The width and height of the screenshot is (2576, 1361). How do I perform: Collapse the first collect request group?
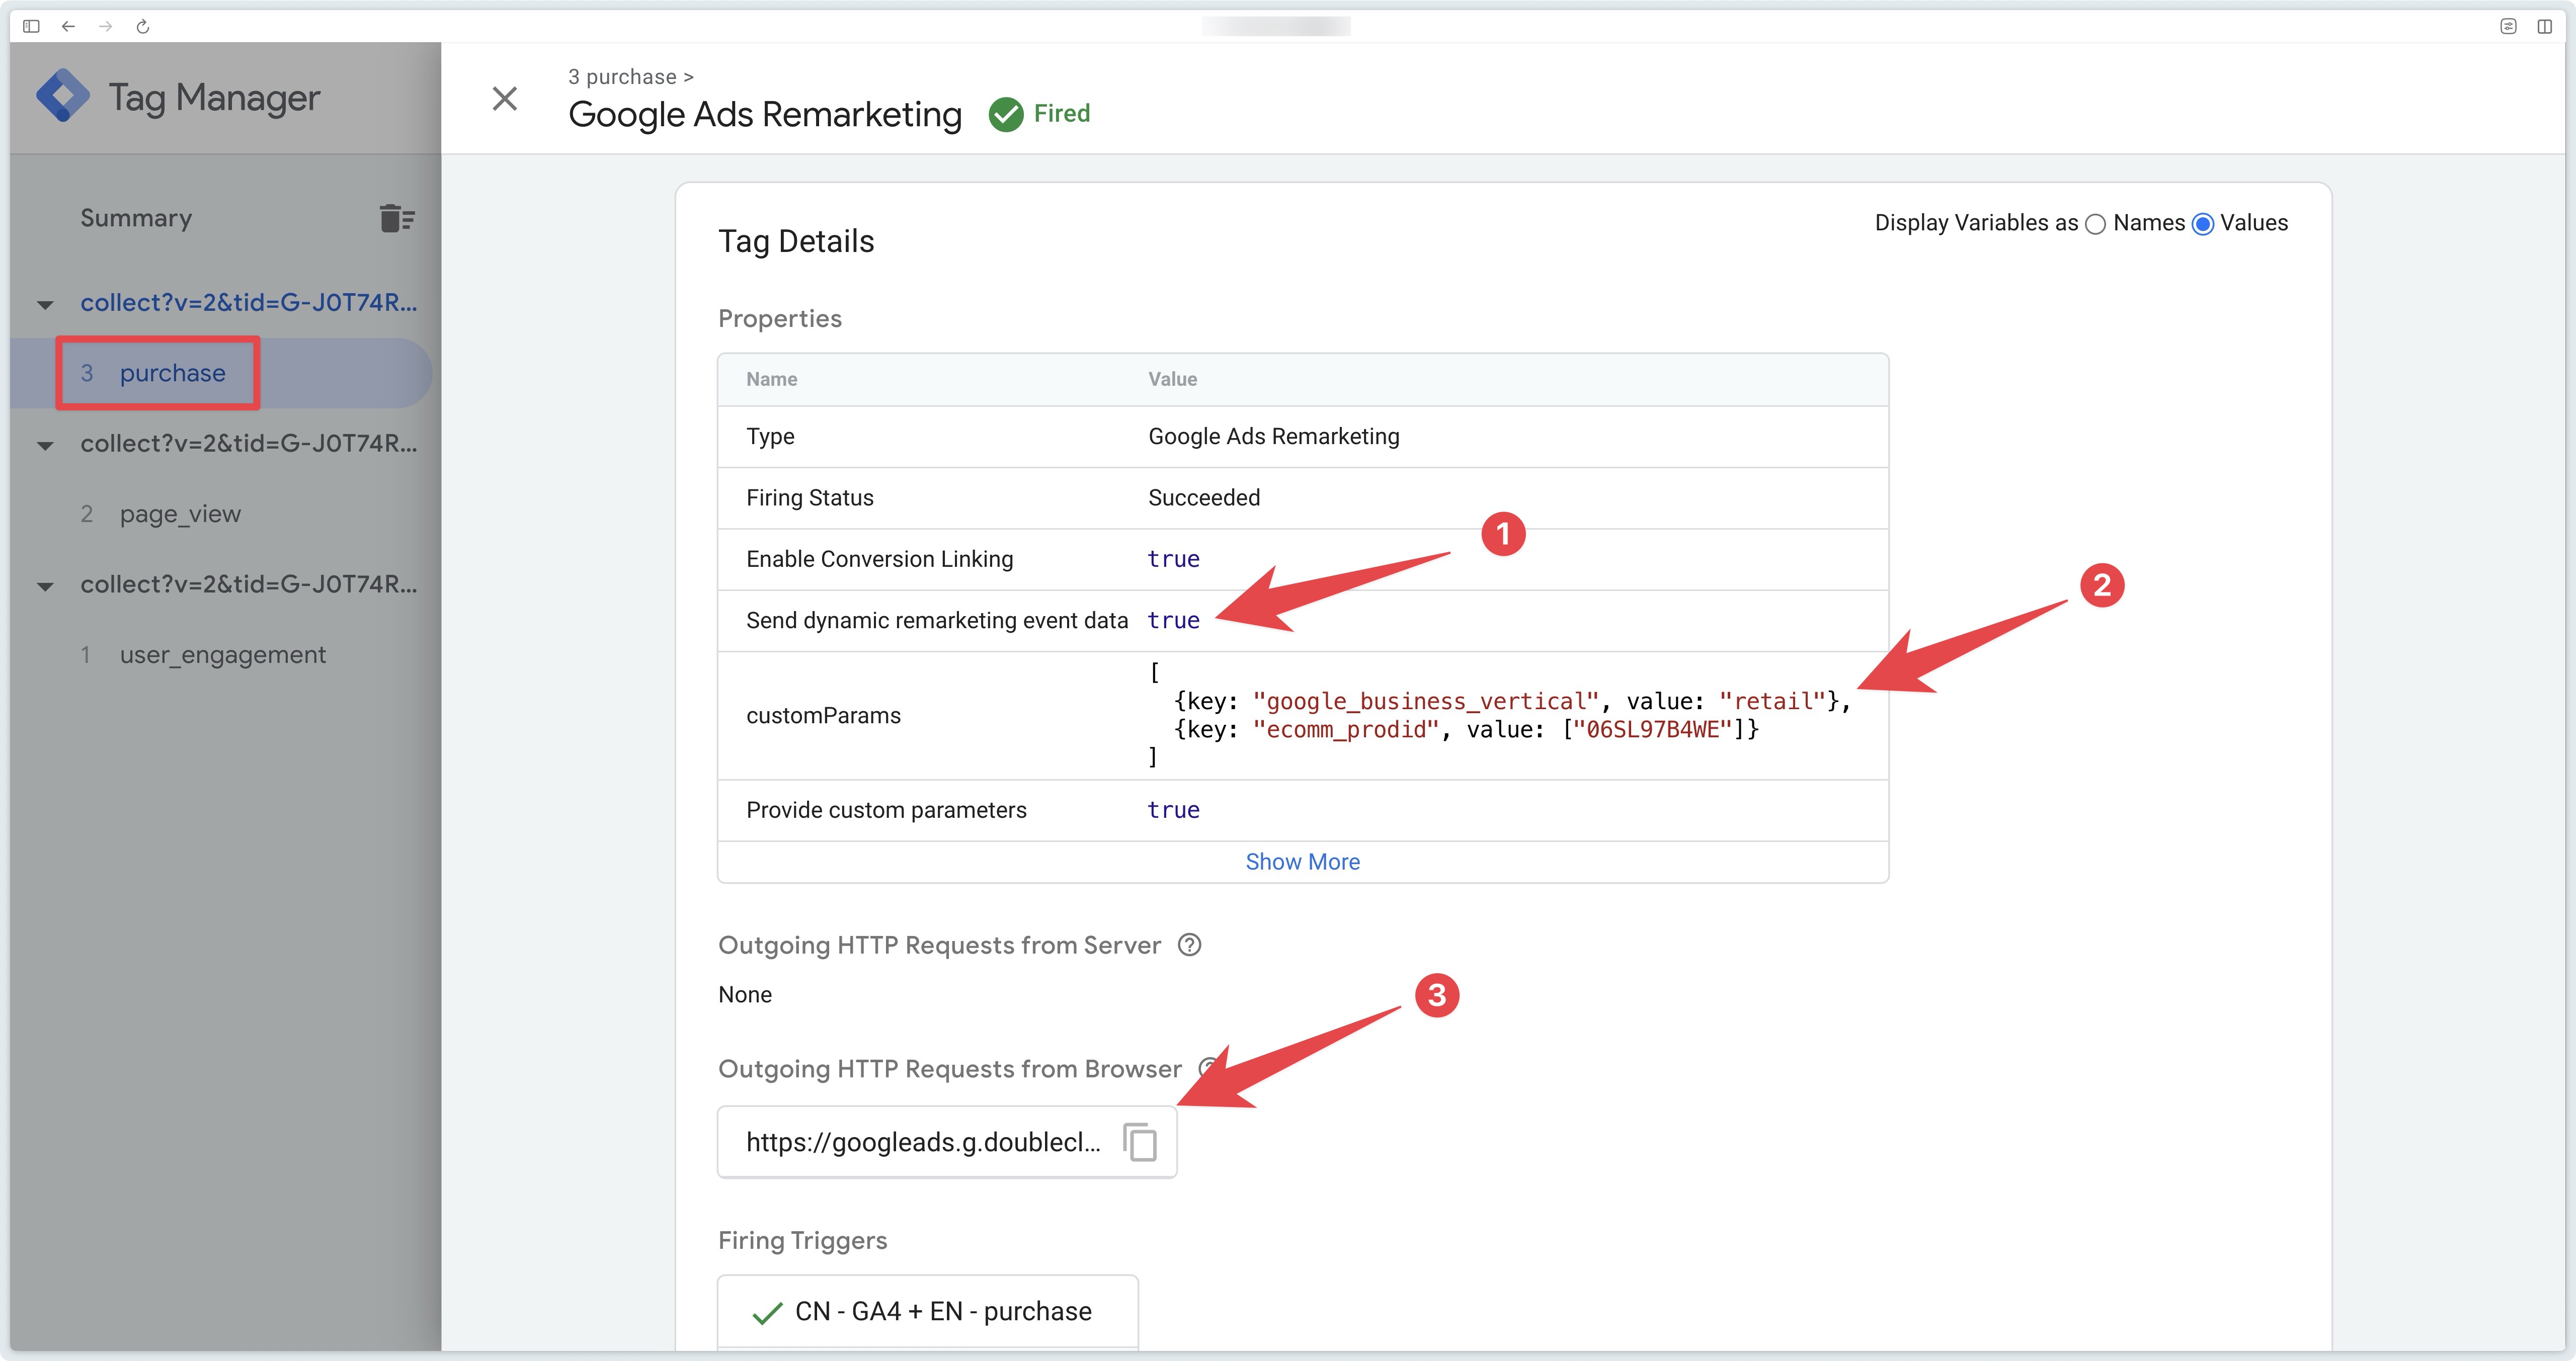click(45, 304)
